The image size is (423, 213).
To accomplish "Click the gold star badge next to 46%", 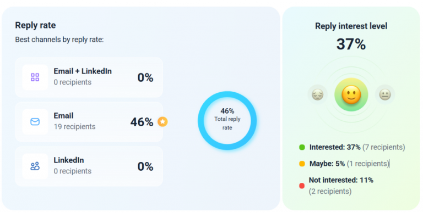I will coord(162,122).
